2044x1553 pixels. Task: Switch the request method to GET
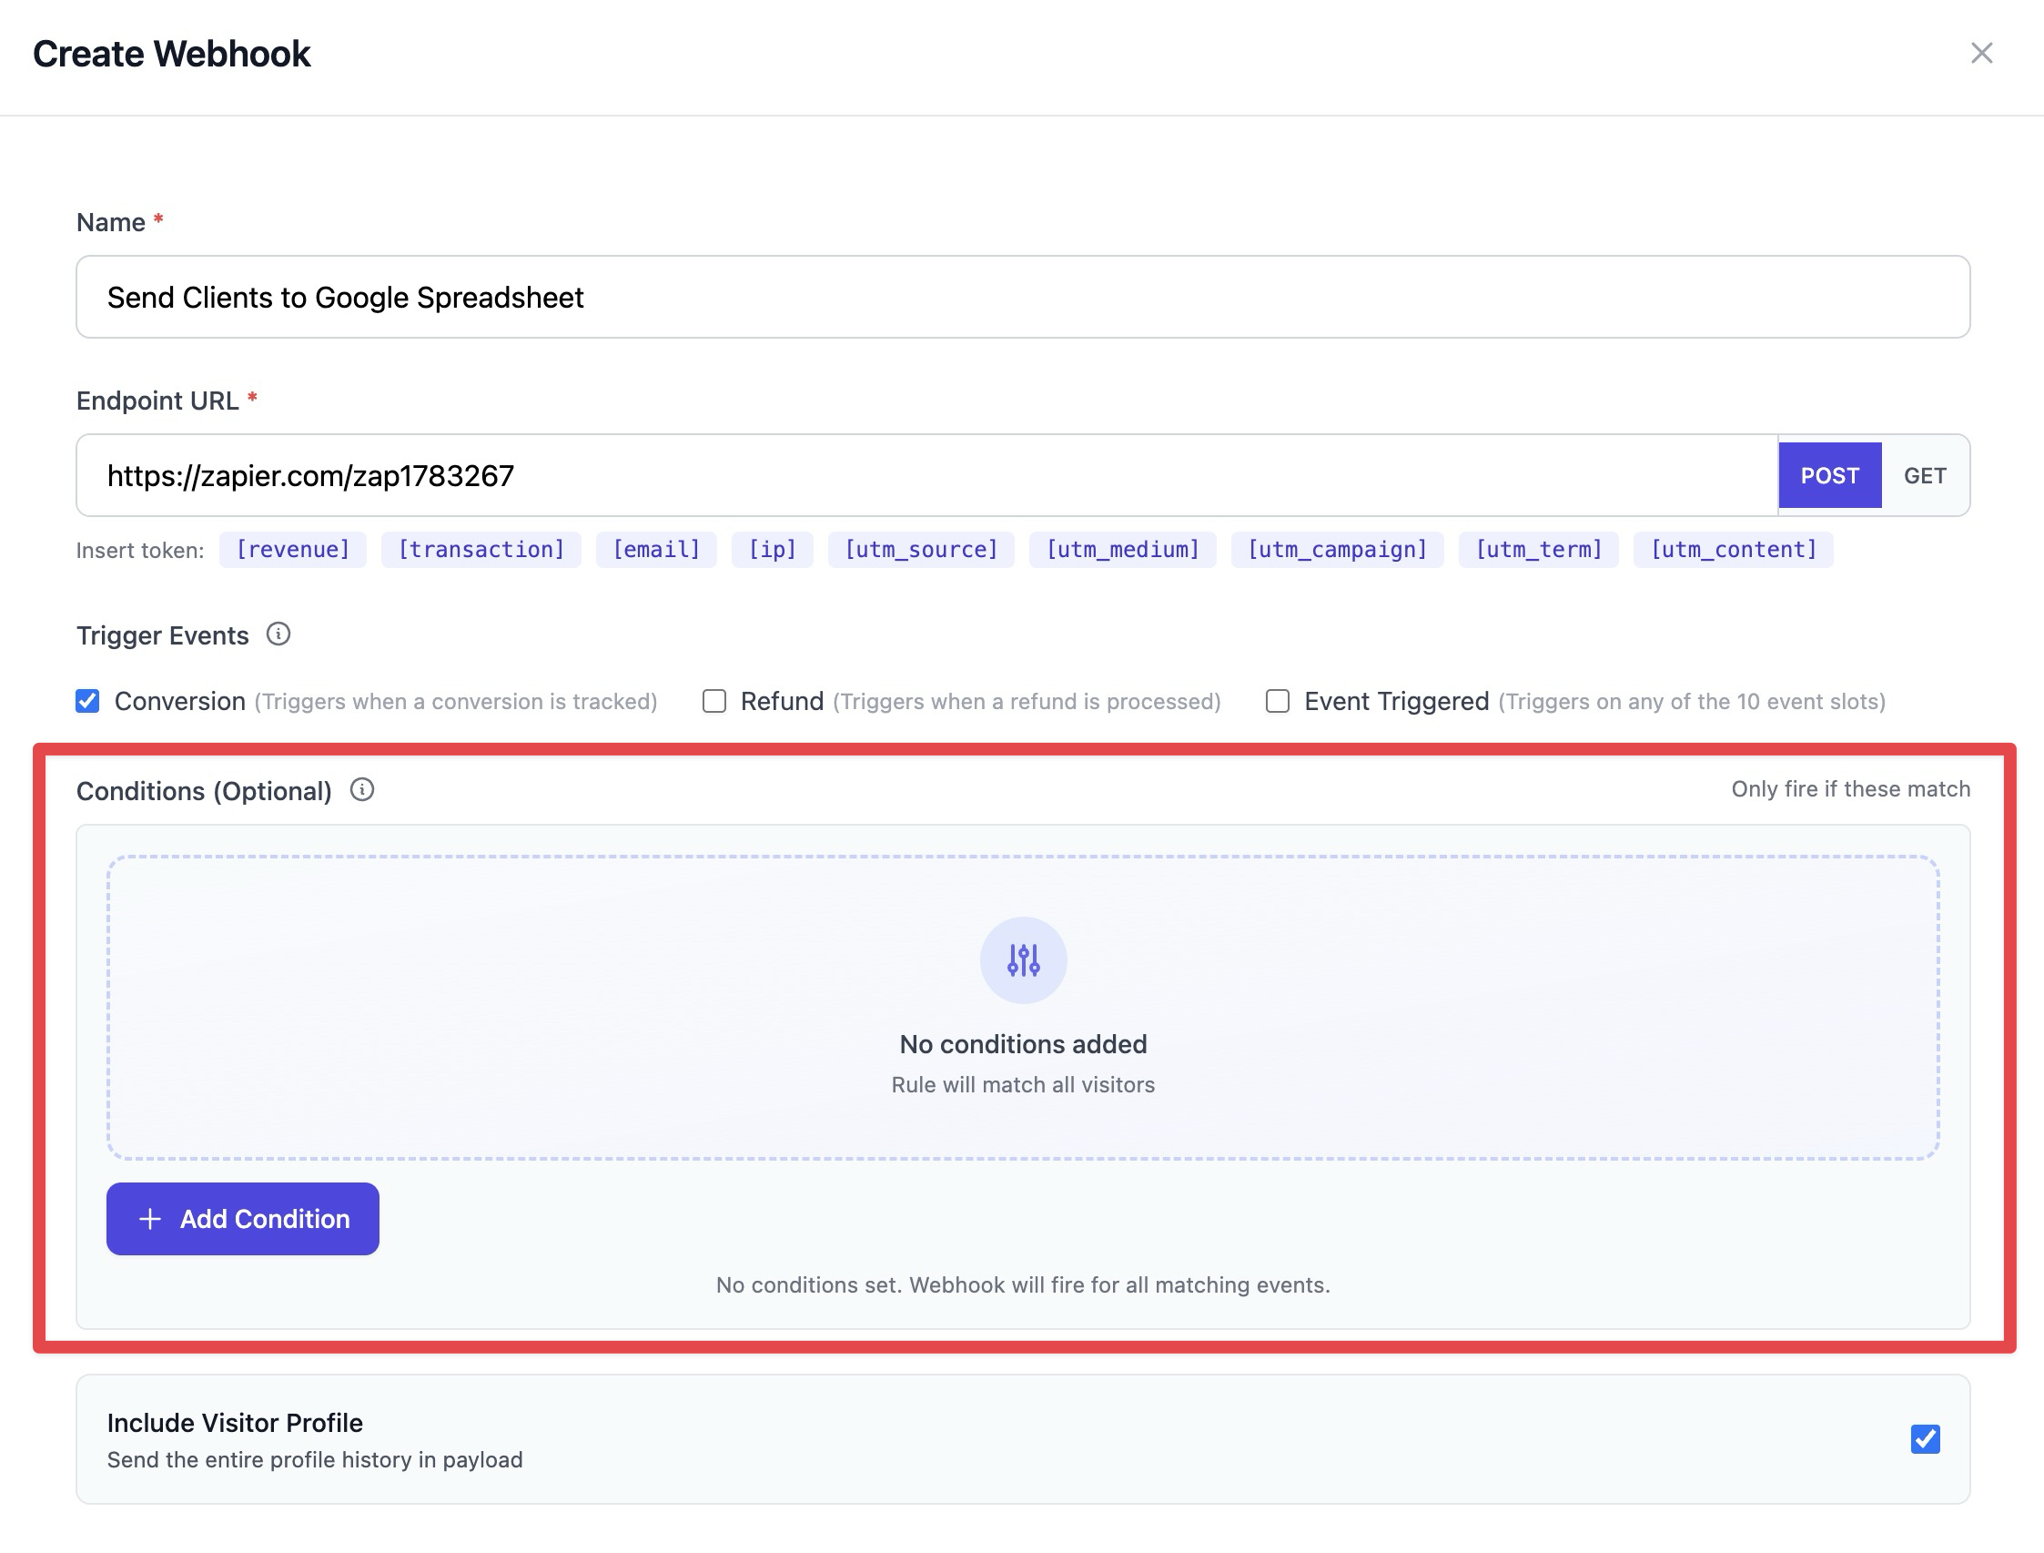(1925, 475)
